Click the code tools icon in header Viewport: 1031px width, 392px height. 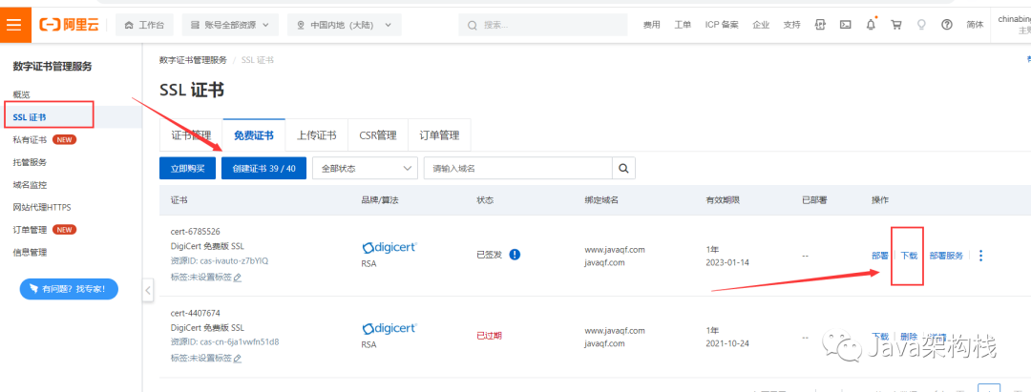tap(819, 25)
